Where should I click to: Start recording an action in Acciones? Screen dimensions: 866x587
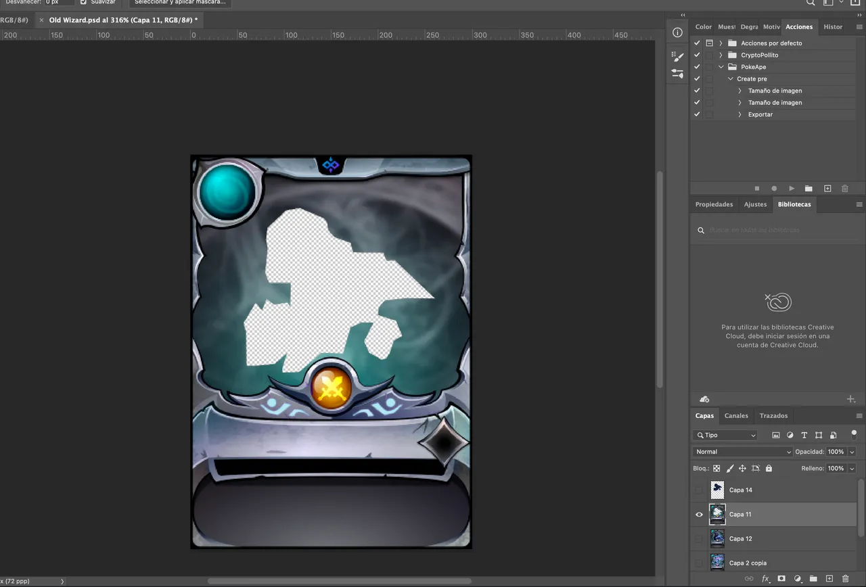point(774,189)
